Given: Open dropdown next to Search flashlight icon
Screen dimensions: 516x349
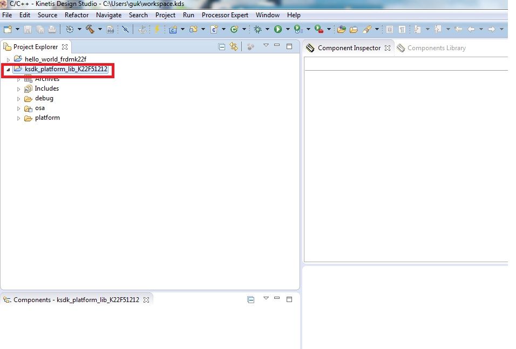Looking at the screenshot, I should tap(377, 29).
